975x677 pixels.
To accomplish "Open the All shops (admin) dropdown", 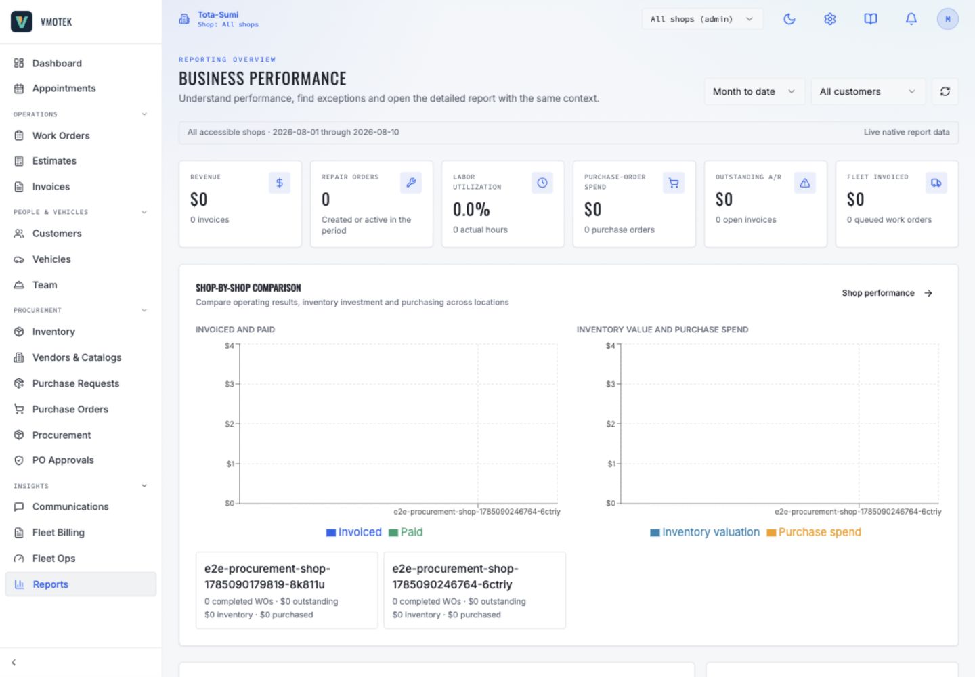I will point(702,19).
